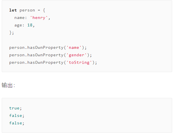This screenshot has width=173, height=133.
Task: Click the 'let' keyword in code
Action: point(13,10)
